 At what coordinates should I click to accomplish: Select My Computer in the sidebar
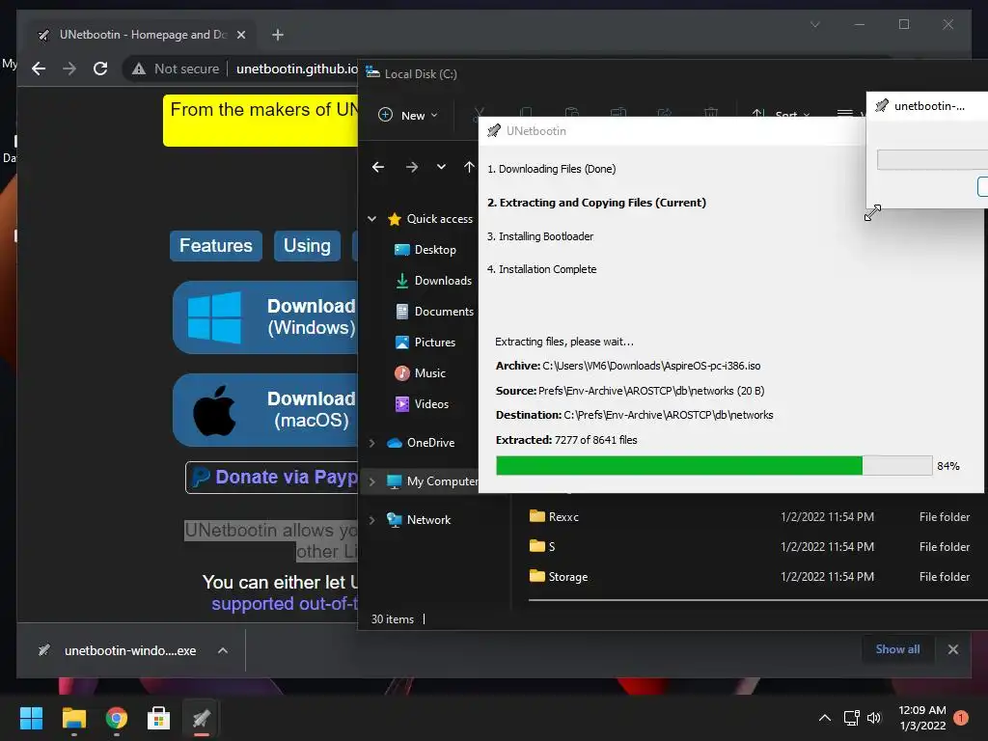coord(432,481)
